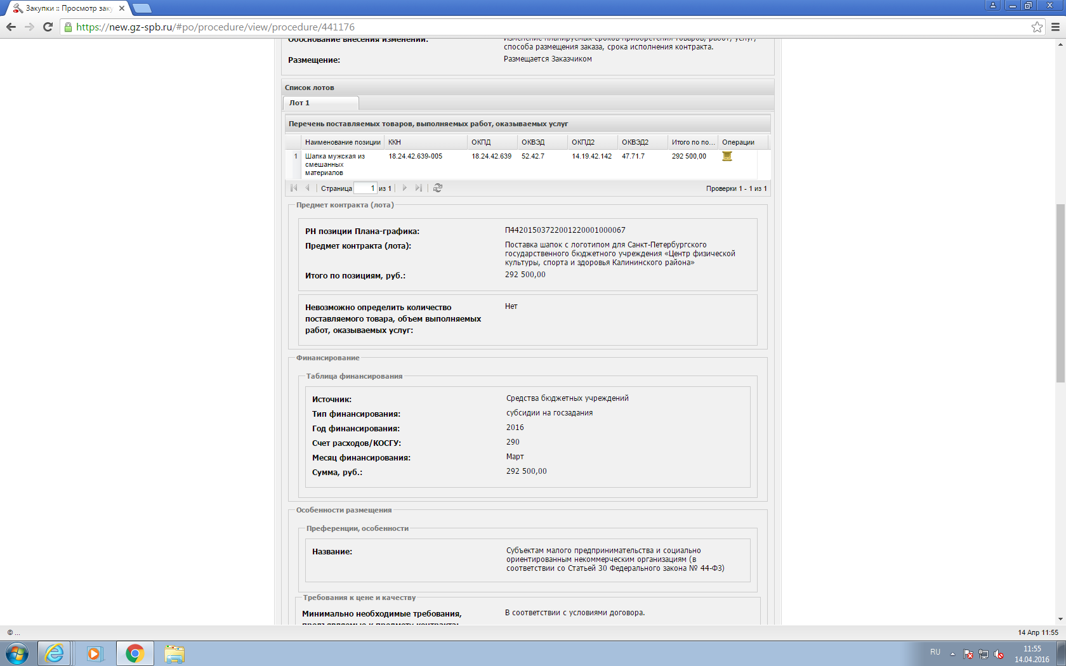Click the Chrome user profile button
1066x666 pixels.
click(993, 5)
